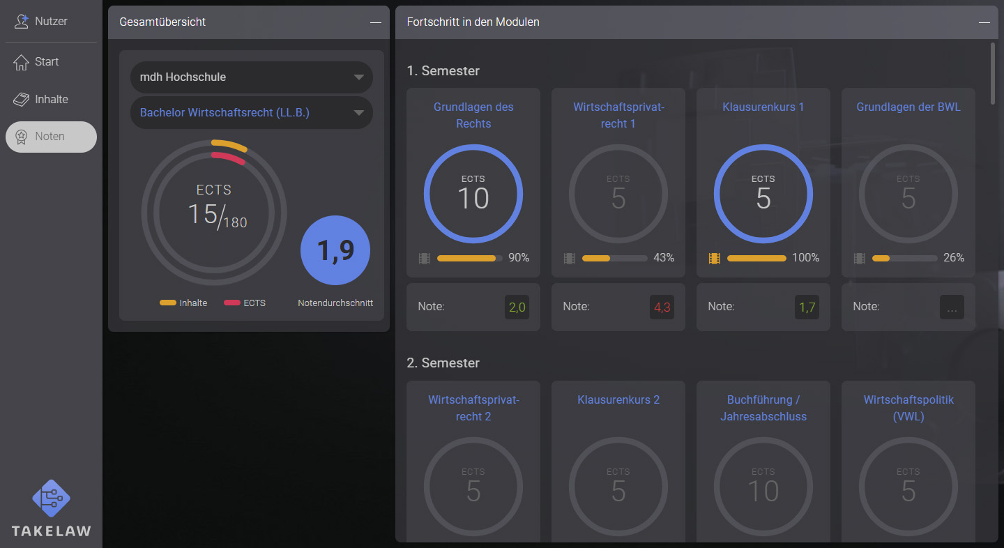This screenshot has width=1004, height=548.
Task: Click the ECTS ring of Wirtschaftsprivatrecht 1
Action: [x=618, y=194]
